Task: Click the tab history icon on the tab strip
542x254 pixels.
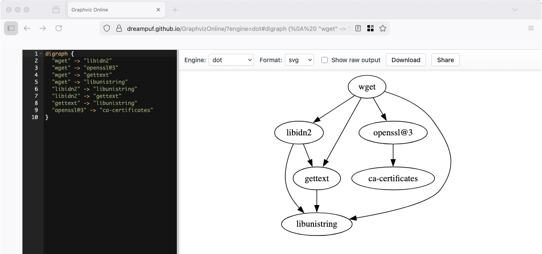Action: 56,9
